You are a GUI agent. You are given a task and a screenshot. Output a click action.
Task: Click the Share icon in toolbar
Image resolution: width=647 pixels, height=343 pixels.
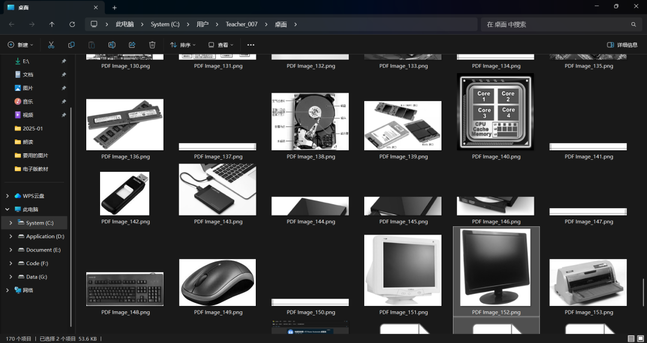pos(132,45)
